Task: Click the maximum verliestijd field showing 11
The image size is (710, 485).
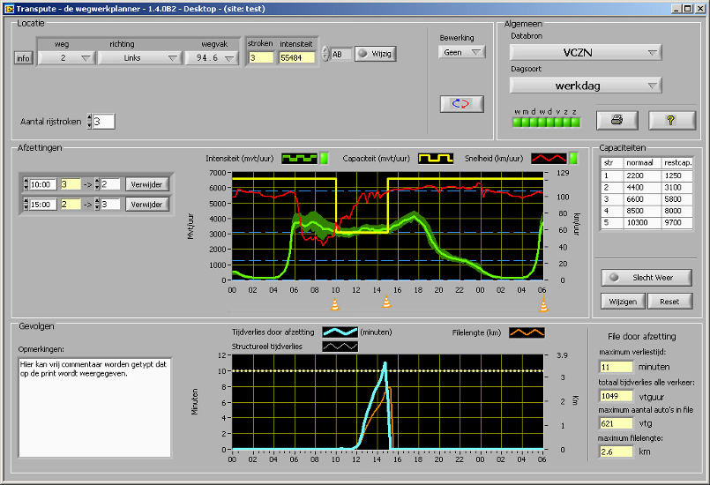Action: click(x=616, y=367)
